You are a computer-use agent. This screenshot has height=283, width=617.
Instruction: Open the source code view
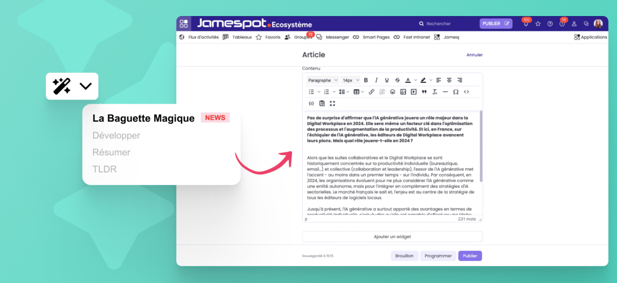coord(466,92)
